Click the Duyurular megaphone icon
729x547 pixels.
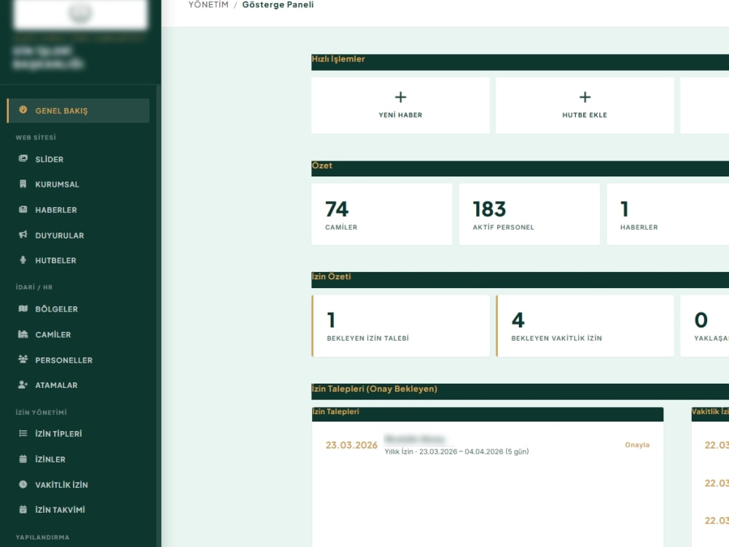click(23, 234)
